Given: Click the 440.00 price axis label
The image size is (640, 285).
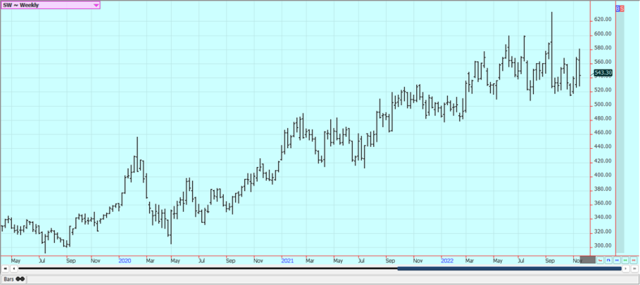Looking at the screenshot, I should coord(602,147).
